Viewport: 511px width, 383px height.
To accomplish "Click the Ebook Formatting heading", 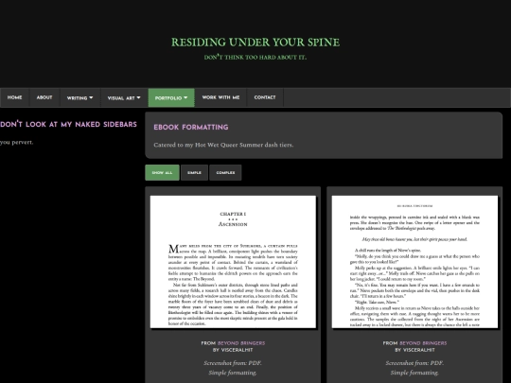I will tap(191, 128).
